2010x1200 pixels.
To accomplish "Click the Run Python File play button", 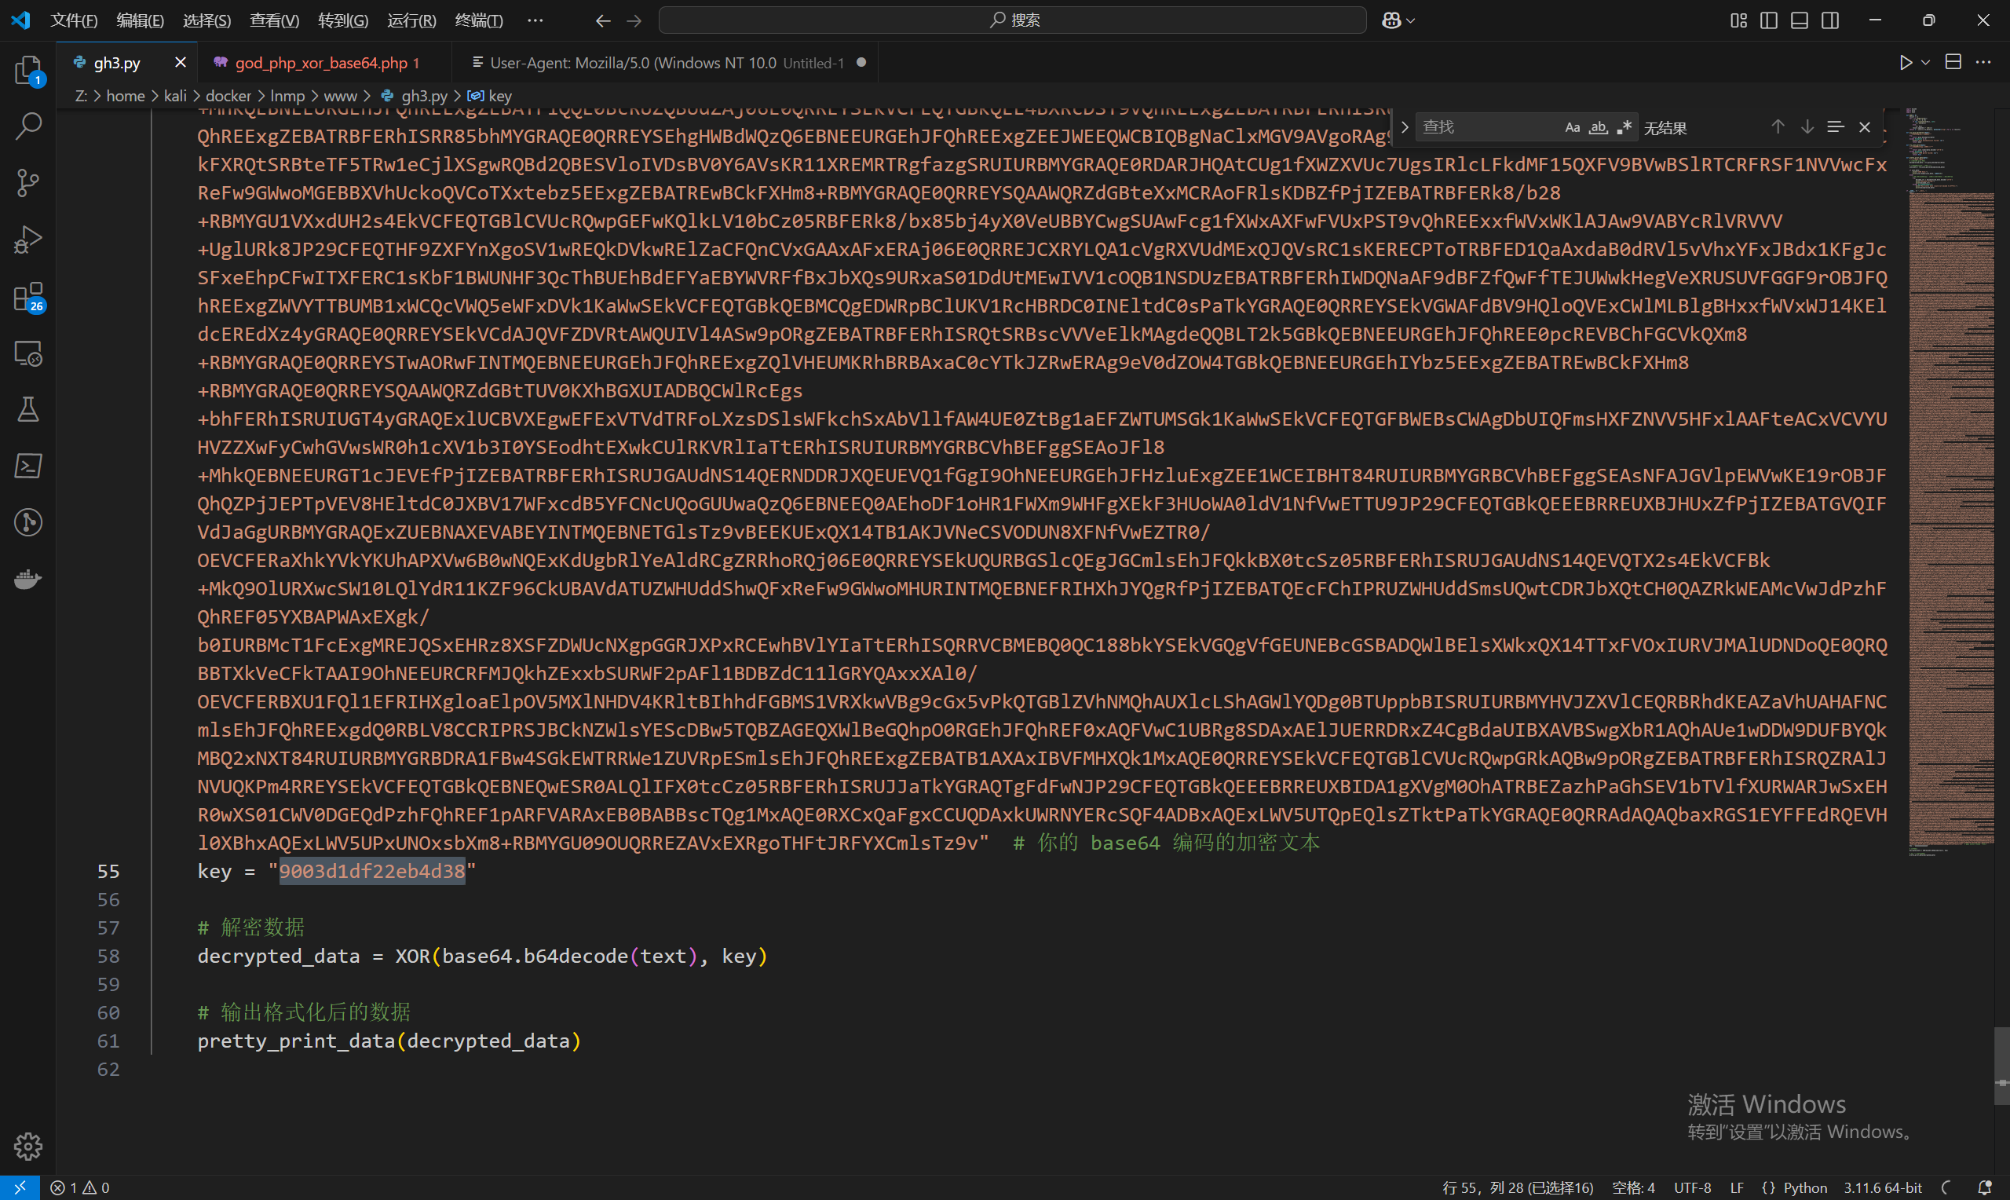I will [1905, 62].
